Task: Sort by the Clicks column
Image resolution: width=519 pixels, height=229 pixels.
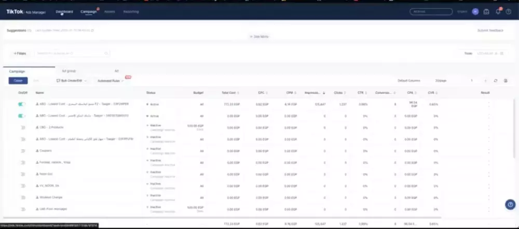Action: pyautogui.click(x=345, y=93)
